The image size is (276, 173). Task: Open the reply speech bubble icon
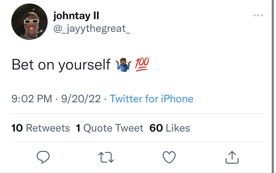tap(43, 157)
